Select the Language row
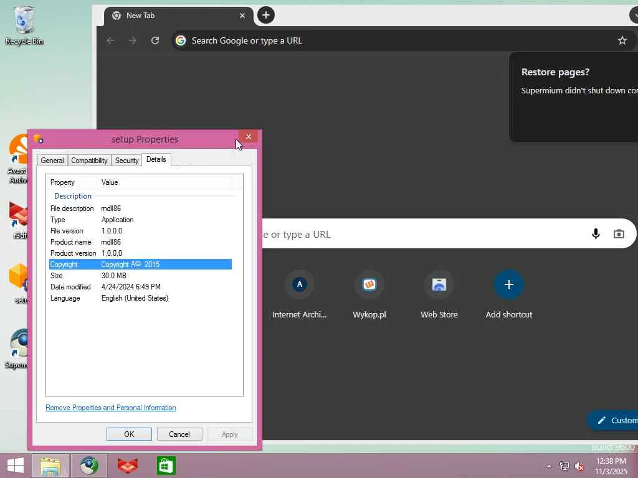The width and height of the screenshot is (638, 478). point(140,298)
